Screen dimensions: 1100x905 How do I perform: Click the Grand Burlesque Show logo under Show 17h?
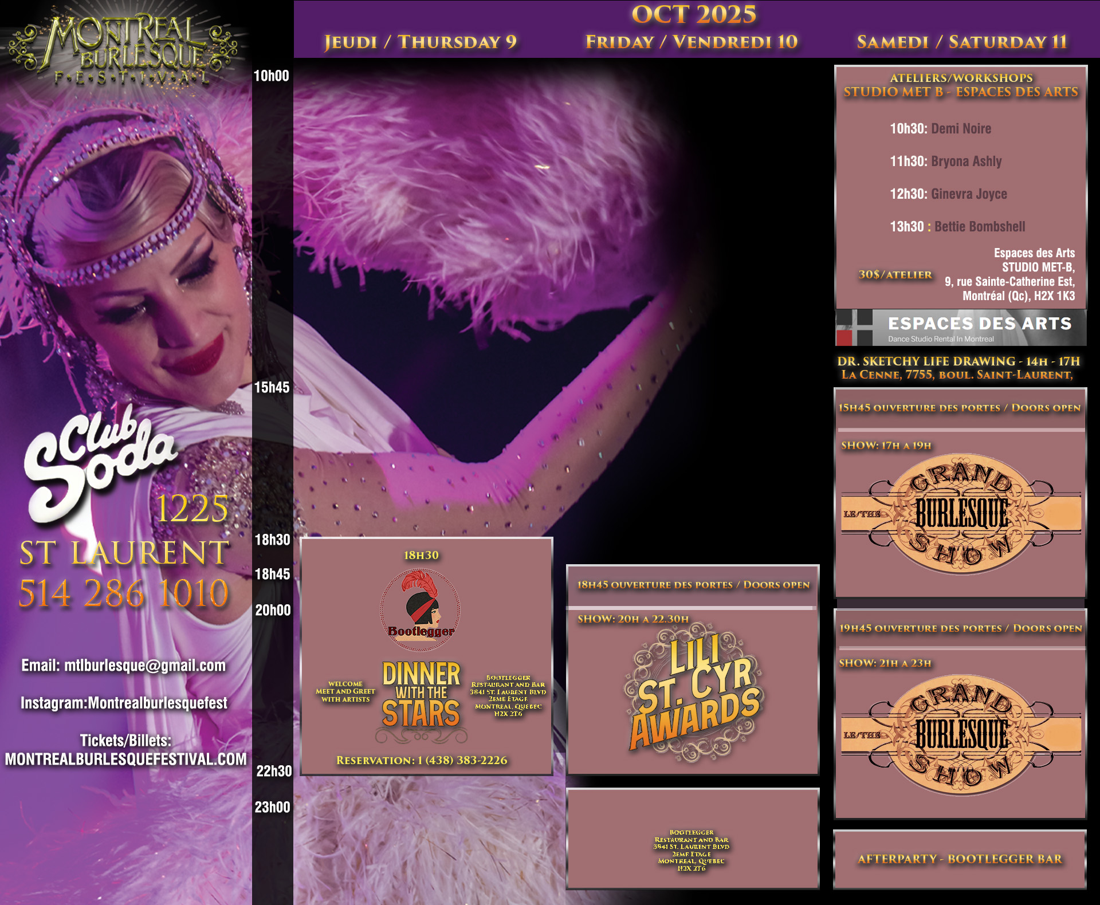(961, 513)
